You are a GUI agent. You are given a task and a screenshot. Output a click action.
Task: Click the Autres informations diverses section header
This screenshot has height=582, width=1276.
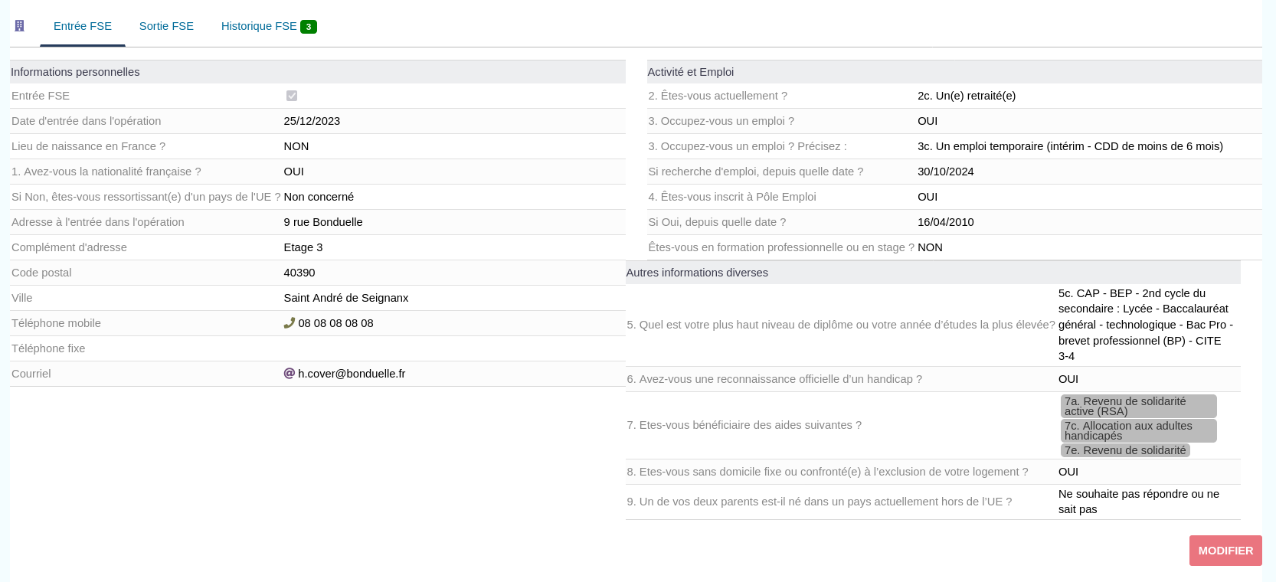point(697,273)
